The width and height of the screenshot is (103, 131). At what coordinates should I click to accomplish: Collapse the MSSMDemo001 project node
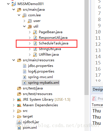[8, 4]
